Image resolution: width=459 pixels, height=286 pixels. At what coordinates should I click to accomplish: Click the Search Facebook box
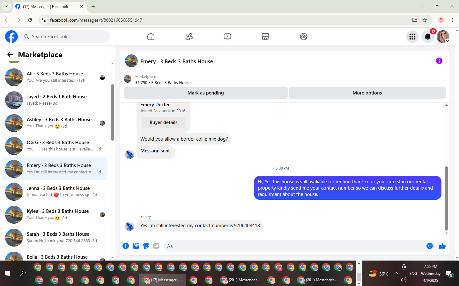click(65, 37)
